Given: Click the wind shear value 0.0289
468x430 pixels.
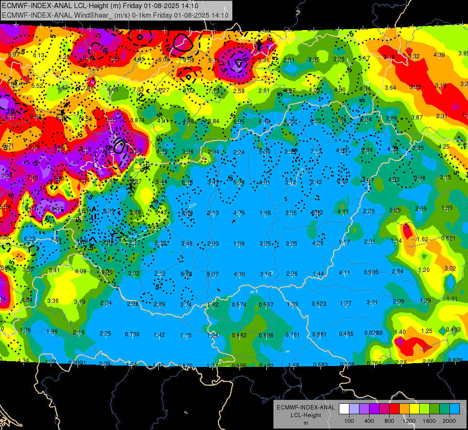Looking at the screenshot, I should [373, 333].
